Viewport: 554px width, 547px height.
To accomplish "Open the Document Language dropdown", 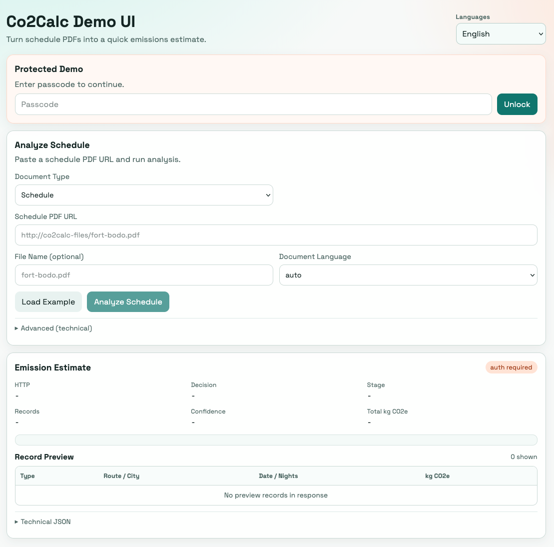I will (x=408, y=275).
